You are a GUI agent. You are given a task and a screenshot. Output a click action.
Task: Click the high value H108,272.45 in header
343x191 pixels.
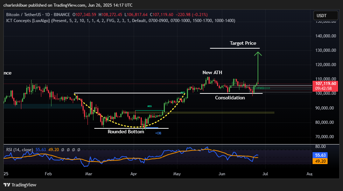pos(110,15)
